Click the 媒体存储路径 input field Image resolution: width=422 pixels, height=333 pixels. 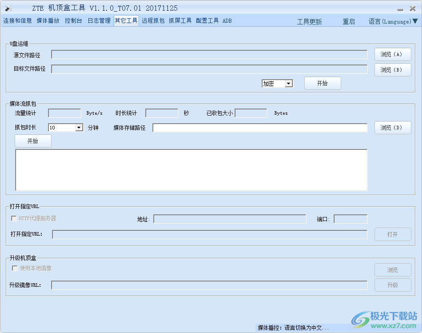pyautogui.click(x=260, y=128)
